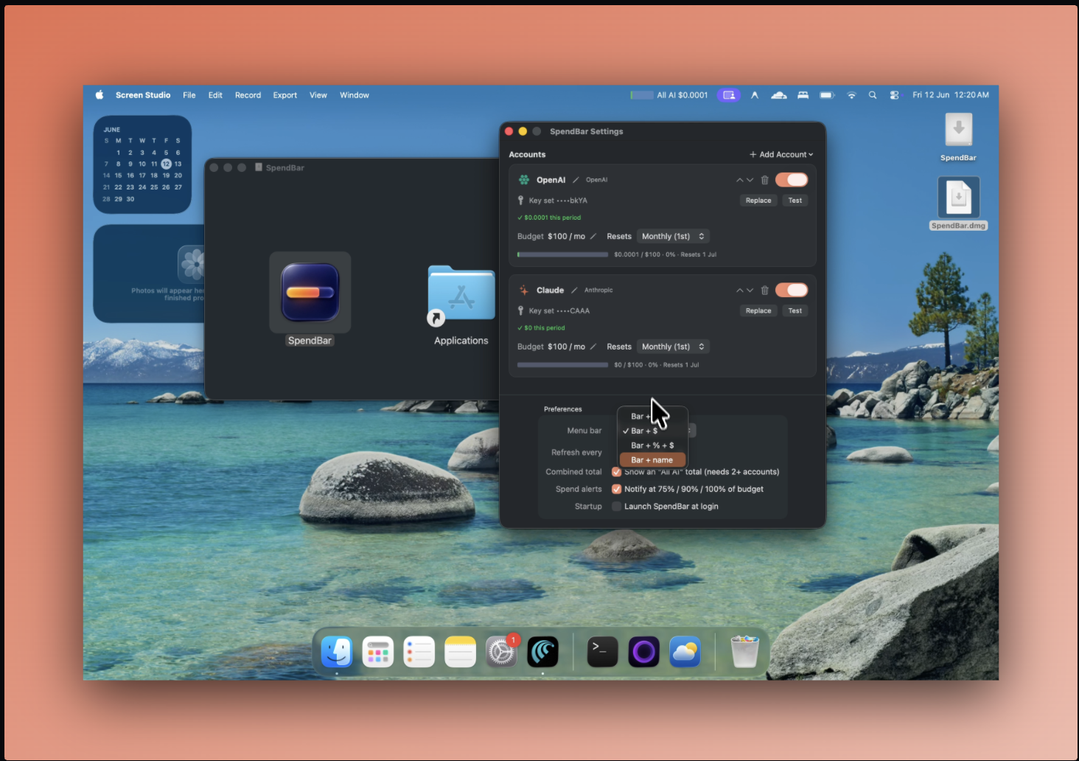Viewport: 1079px width, 761px height.
Task: Open Control Center from menu bar
Action: coord(894,95)
